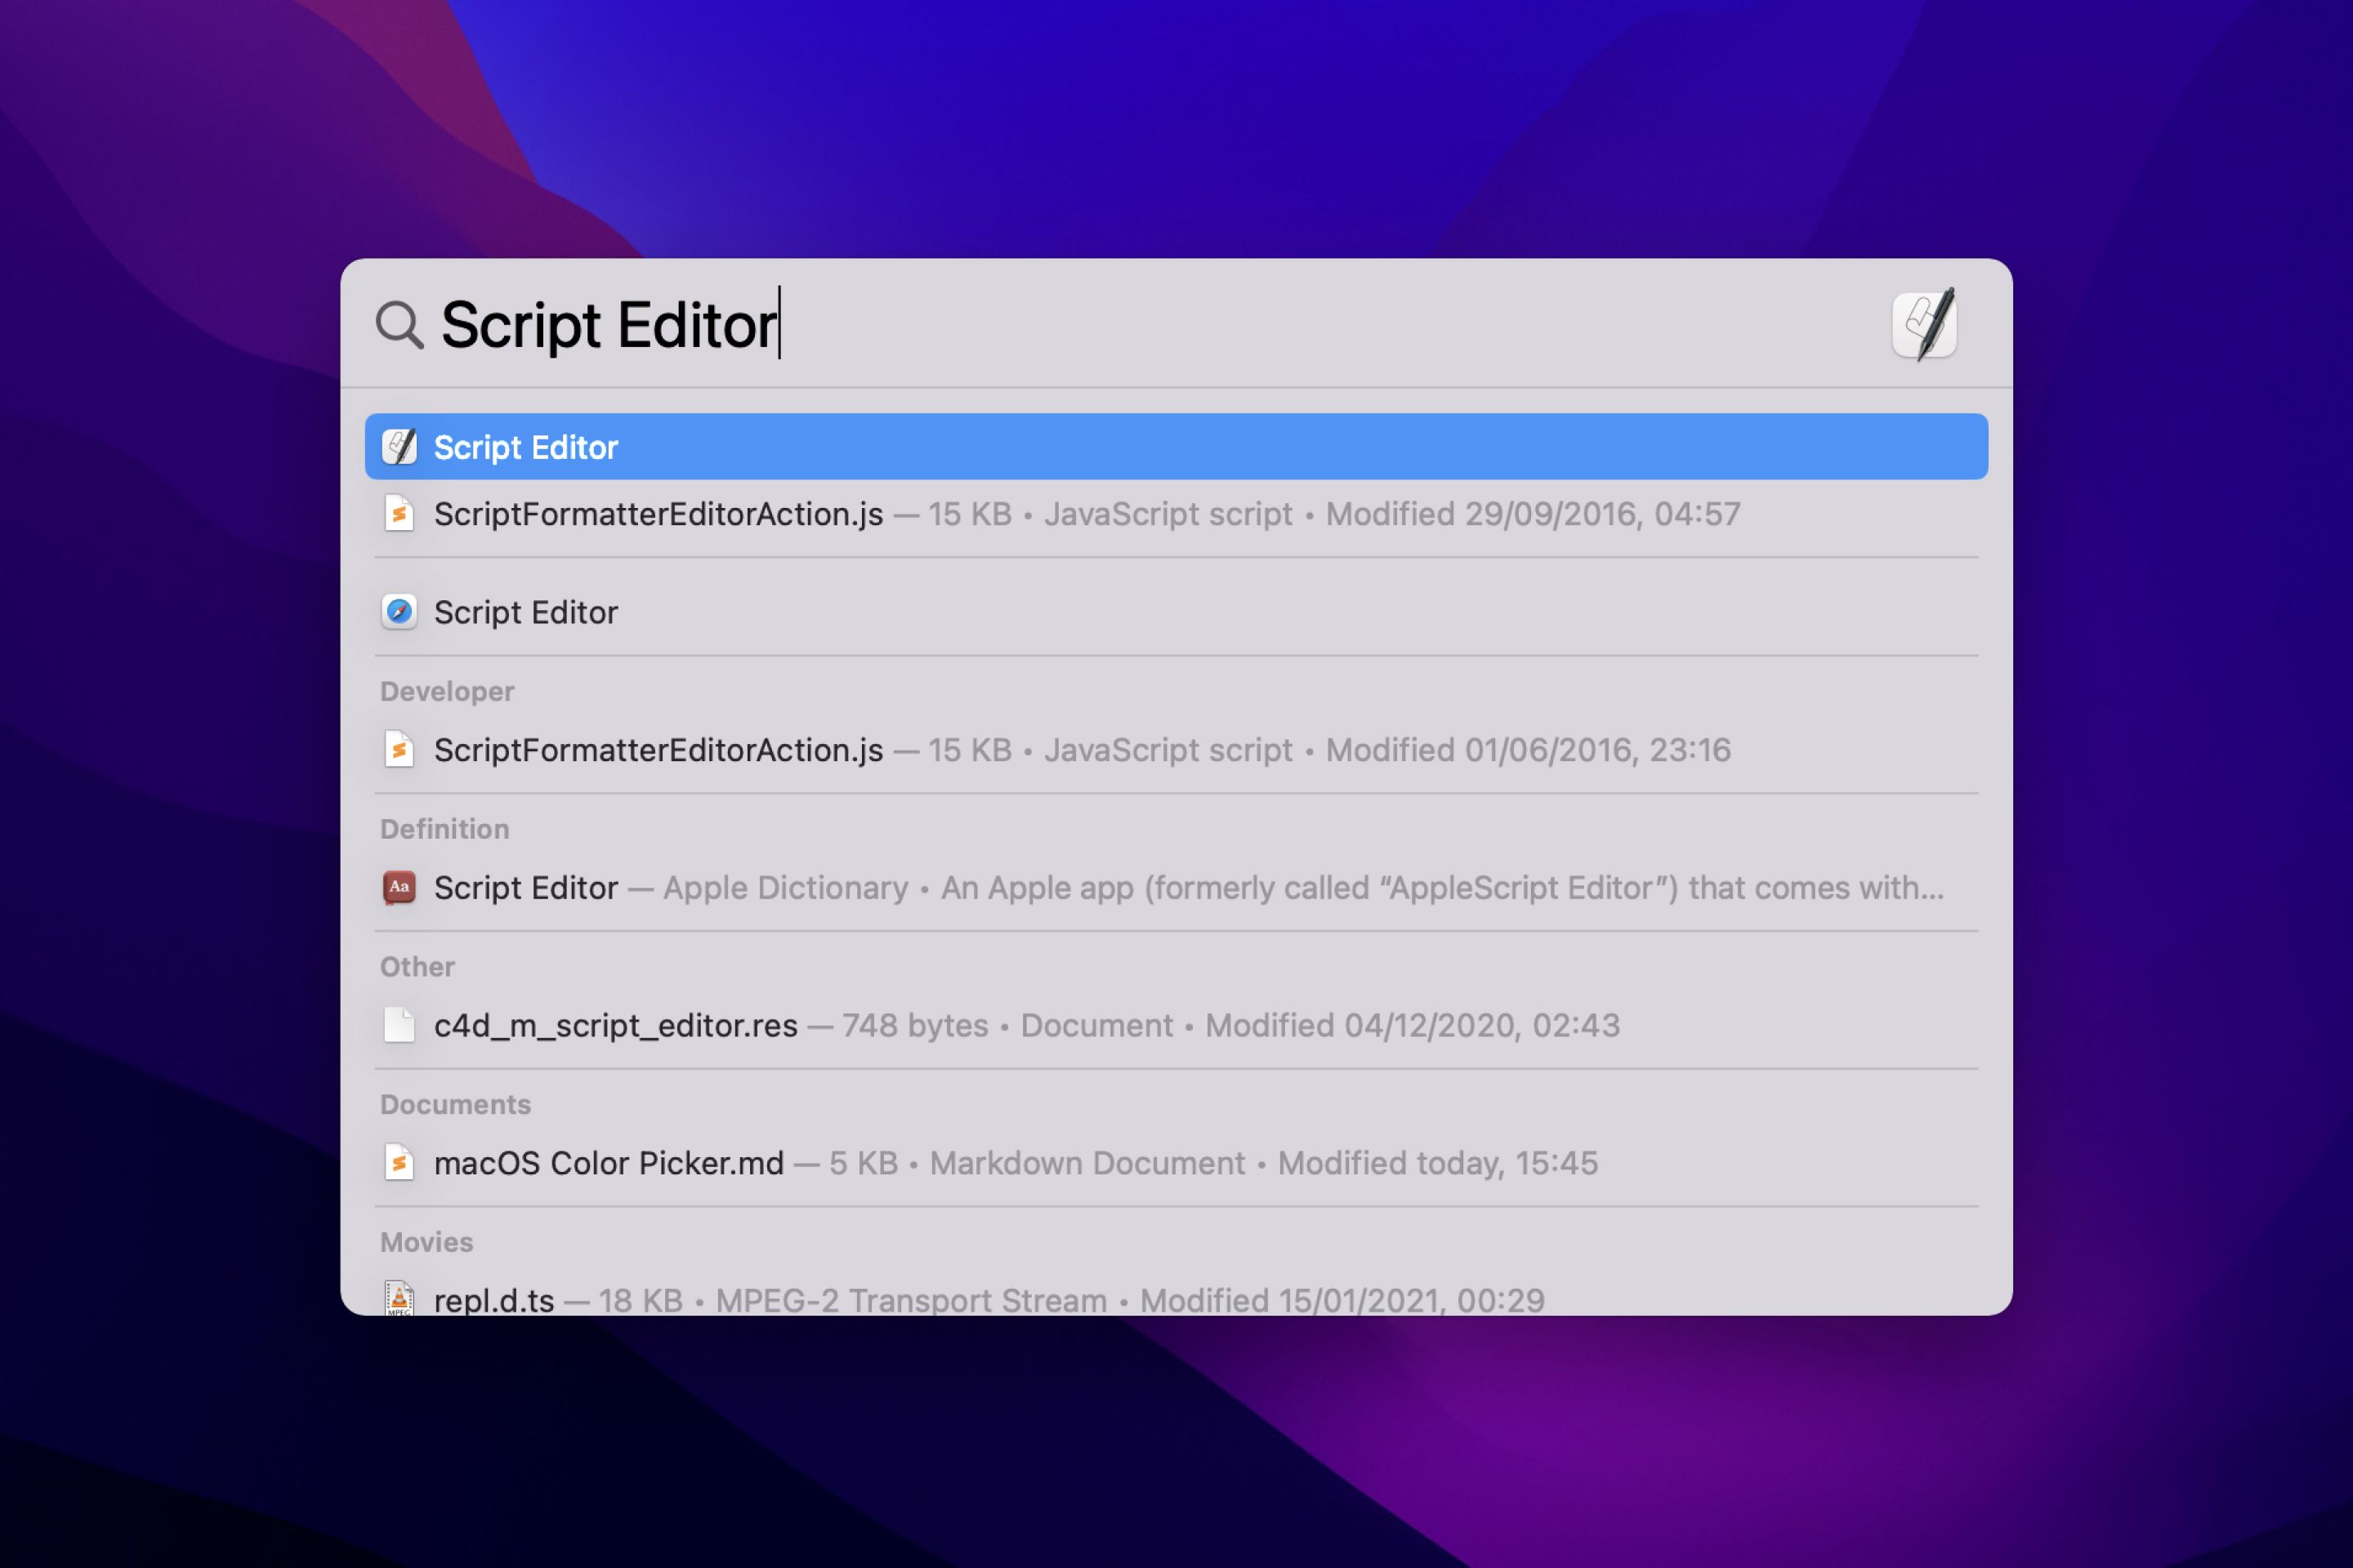Select ScriptFormatterEditorAction.js modified 01/06/2016
The image size is (2353, 1568).
click(1176, 750)
